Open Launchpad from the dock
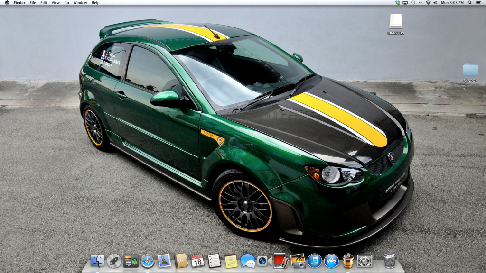Image resolution: width=486 pixels, height=273 pixels. click(x=114, y=261)
